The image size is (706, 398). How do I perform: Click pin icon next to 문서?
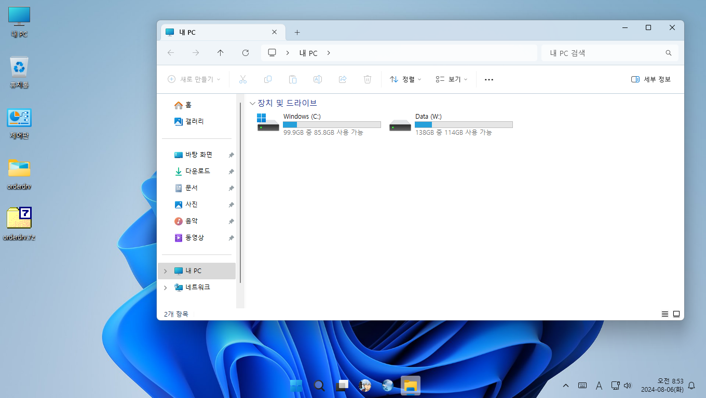click(231, 188)
